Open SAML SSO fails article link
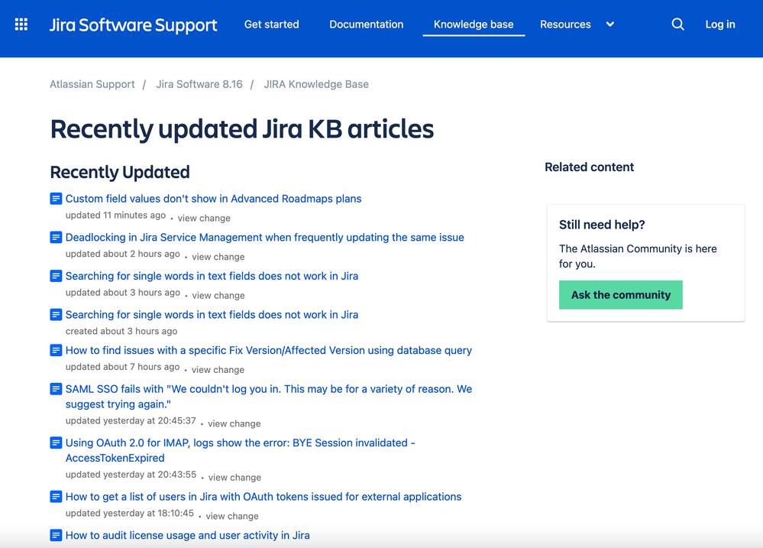Image resolution: width=763 pixels, height=548 pixels. click(269, 397)
